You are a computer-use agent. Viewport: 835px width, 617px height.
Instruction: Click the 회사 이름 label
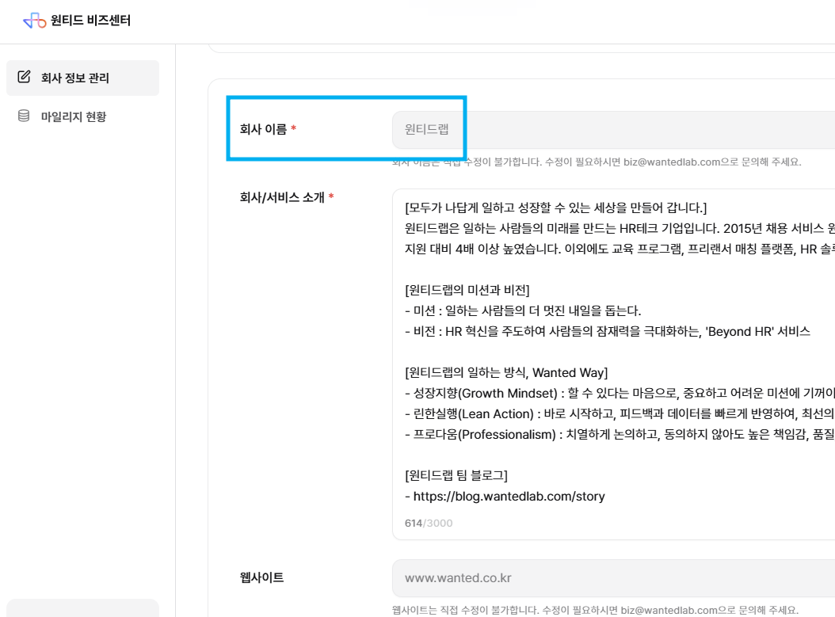coord(263,129)
